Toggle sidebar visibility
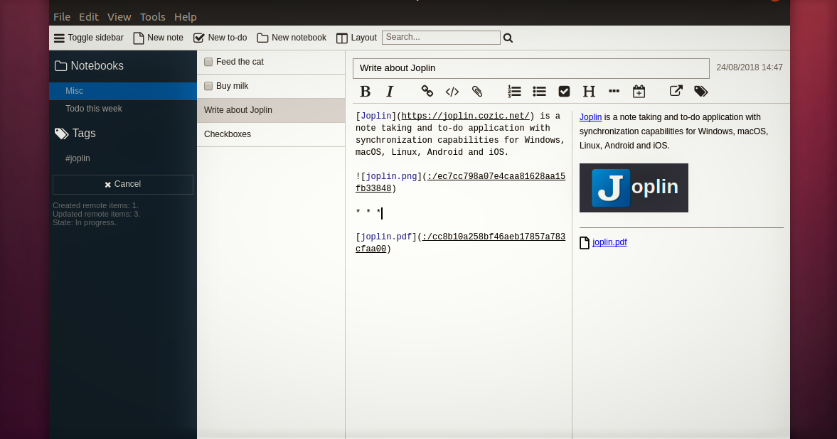 (x=89, y=38)
